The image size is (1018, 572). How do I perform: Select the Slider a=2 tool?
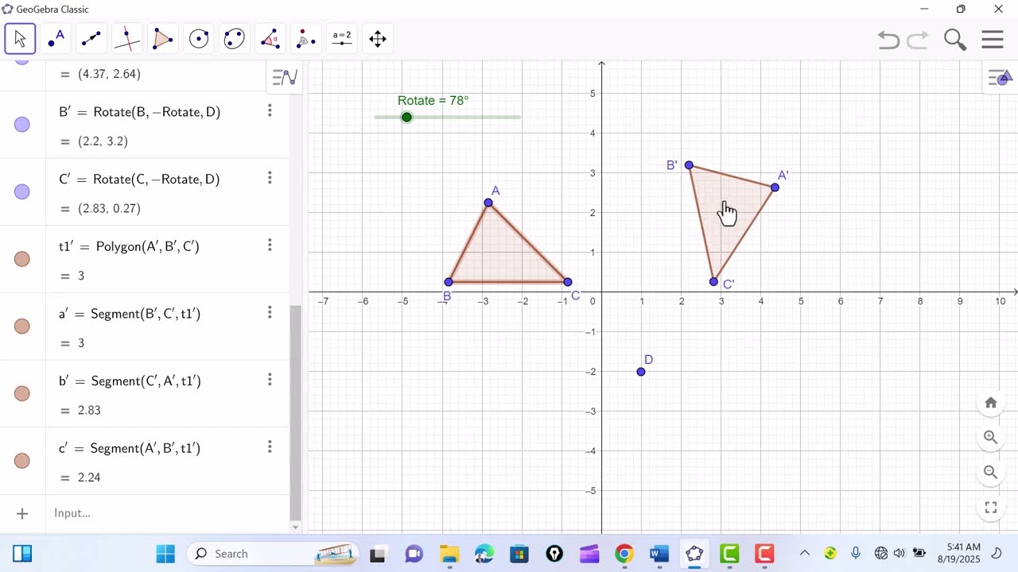(x=342, y=39)
